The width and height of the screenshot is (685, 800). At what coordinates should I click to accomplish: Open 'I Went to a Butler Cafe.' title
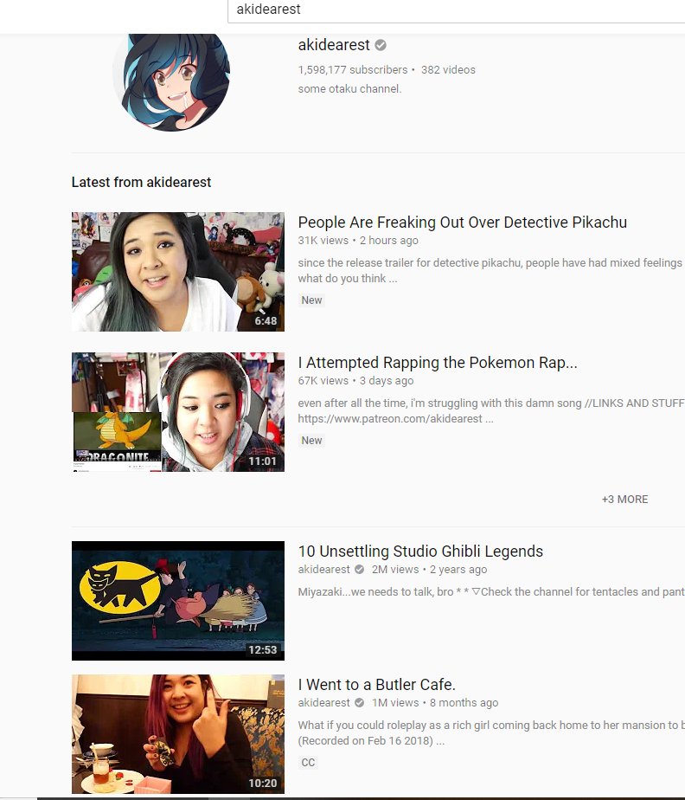click(376, 685)
